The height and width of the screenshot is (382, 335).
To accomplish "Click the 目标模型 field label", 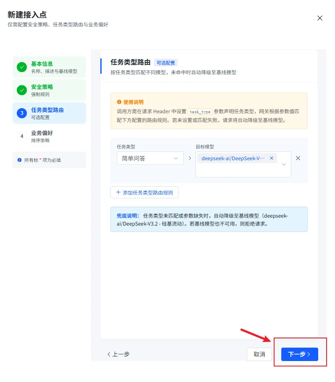I will tap(205, 147).
